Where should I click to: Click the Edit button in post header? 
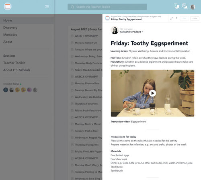tap(185, 18)
